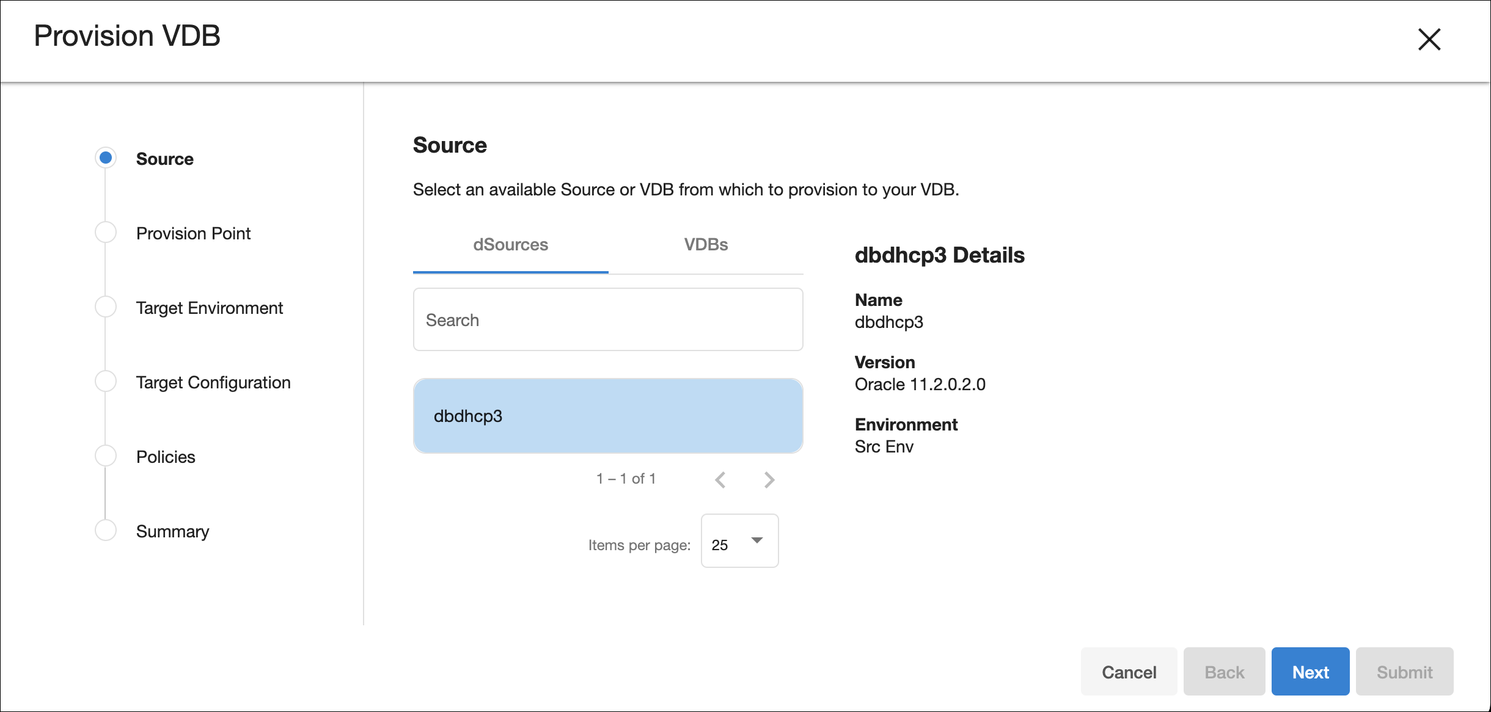Select the Provision Point step circle
The image size is (1491, 712).
point(106,233)
